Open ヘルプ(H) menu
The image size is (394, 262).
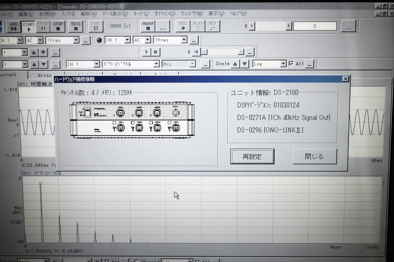tap(238, 14)
